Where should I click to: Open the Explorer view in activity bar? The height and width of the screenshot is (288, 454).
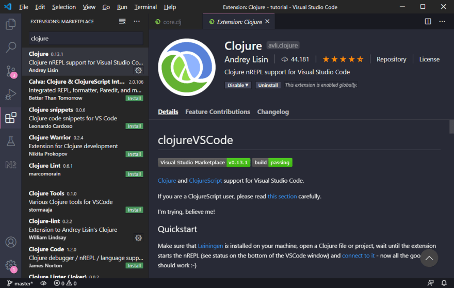(11, 24)
